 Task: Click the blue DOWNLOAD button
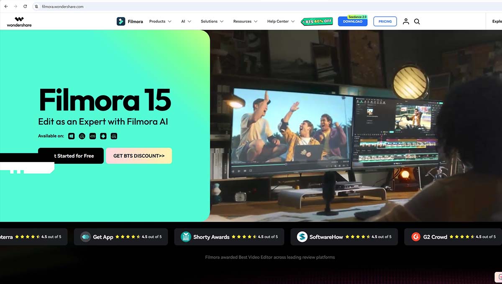(353, 21)
